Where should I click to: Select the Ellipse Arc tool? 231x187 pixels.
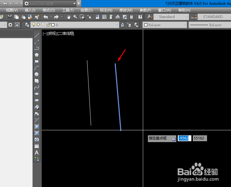37,100
